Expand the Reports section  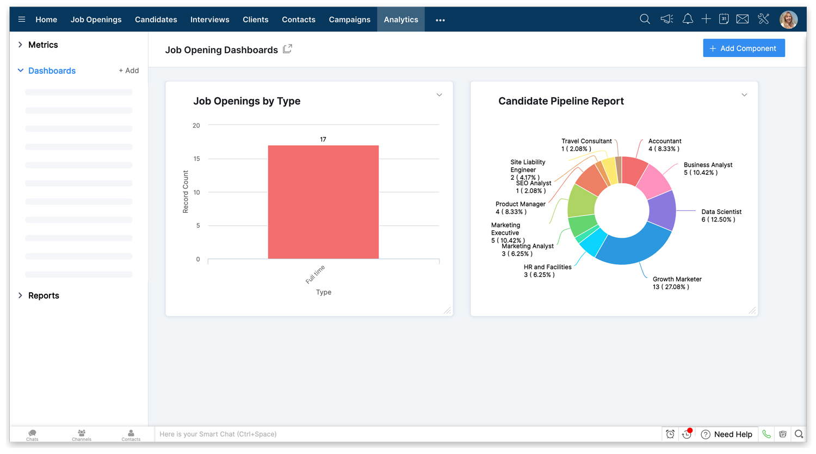[20, 295]
